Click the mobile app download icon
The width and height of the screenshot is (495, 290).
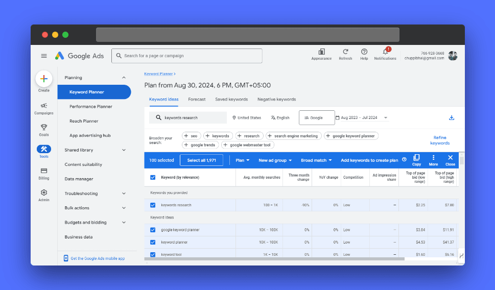(66, 258)
